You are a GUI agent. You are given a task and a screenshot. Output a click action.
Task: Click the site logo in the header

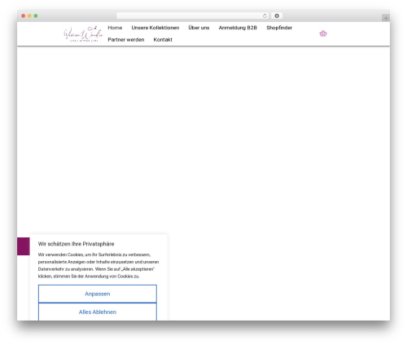click(x=83, y=34)
